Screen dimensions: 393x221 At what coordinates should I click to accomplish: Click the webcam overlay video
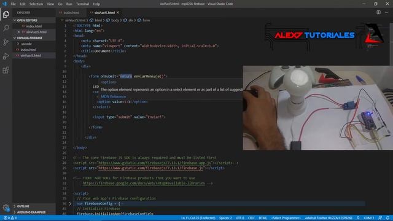tap(318, 108)
